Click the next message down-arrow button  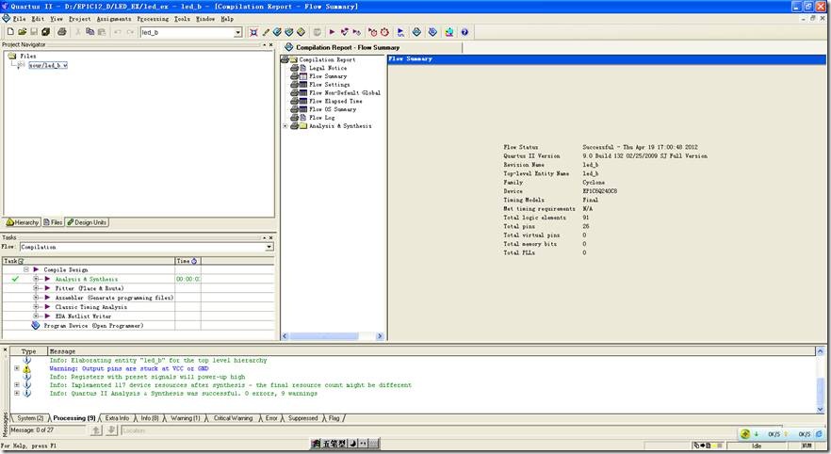coord(111,430)
